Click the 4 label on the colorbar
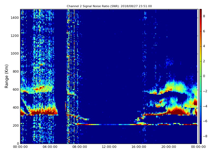The width and height of the screenshot is (212, 159). click(x=204, y=46)
